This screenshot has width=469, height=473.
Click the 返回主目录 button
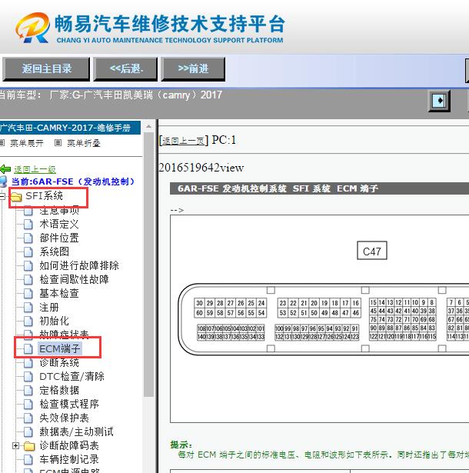point(46,69)
